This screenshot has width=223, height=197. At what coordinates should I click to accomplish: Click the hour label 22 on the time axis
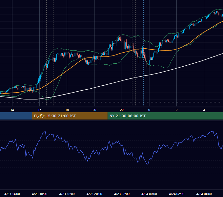(x=122, y=110)
